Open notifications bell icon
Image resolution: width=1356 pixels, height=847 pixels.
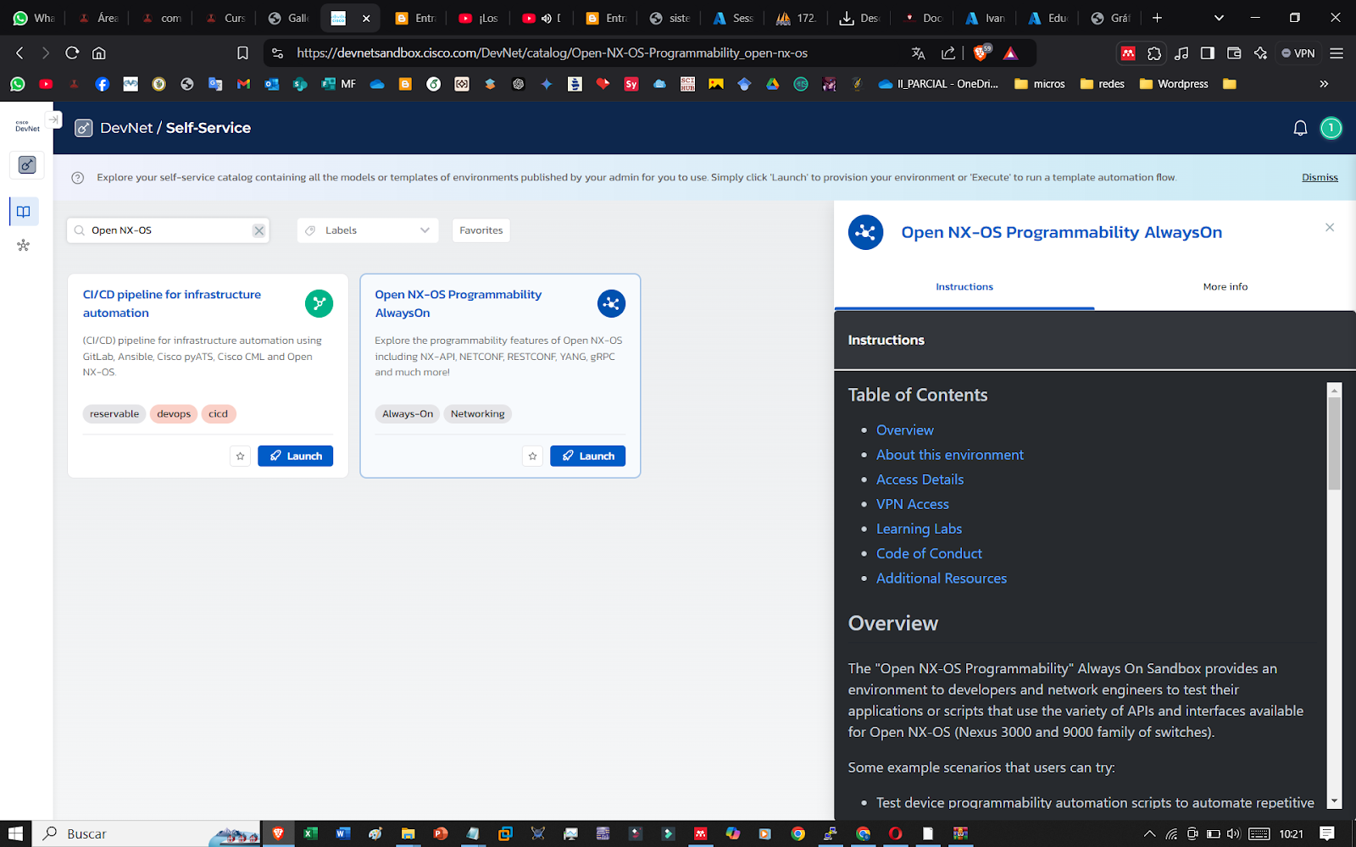tap(1300, 129)
